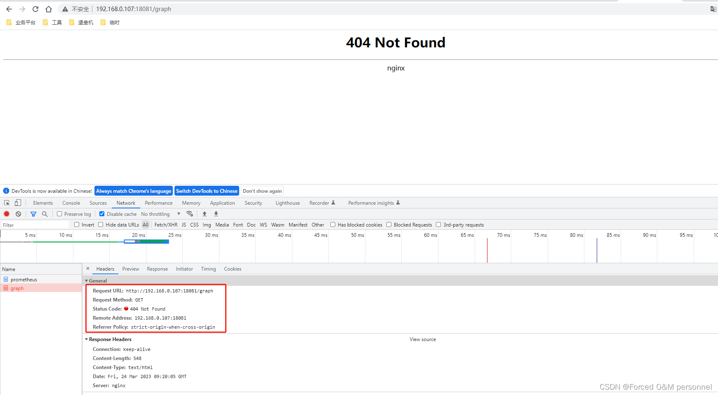Show the request Preview tab
The height and width of the screenshot is (395, 718).
click(131, 269)
